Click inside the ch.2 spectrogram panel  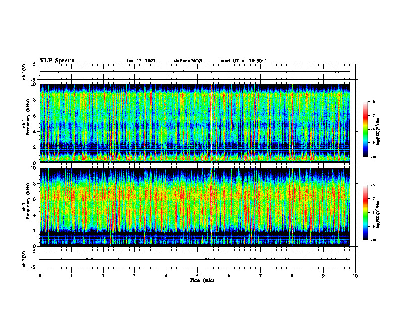195,207
